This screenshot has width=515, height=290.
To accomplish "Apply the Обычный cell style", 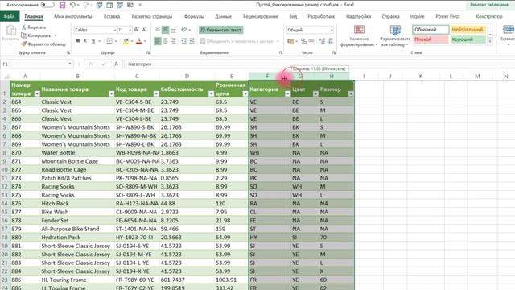I will [431, 30].
